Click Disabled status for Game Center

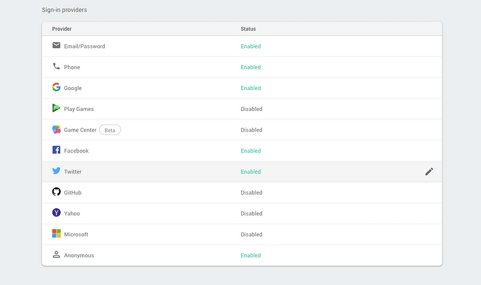(251, 130)
